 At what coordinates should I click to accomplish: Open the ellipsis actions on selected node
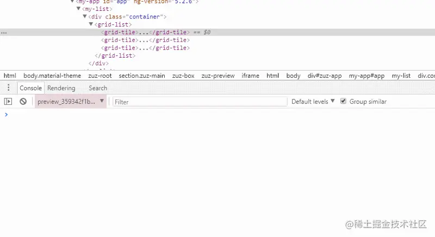click(x=4, y=33)
